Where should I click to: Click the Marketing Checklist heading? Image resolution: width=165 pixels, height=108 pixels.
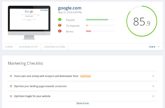click(x=26, y=63)
